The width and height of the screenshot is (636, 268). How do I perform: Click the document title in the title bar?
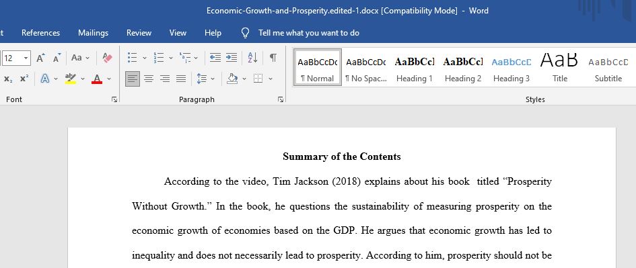pyautogui.click(x=347, y=11)
